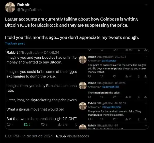Open more options on the 05.07.24 reply
The width and height of the screenshot is (154, 143).
[146, 83]
